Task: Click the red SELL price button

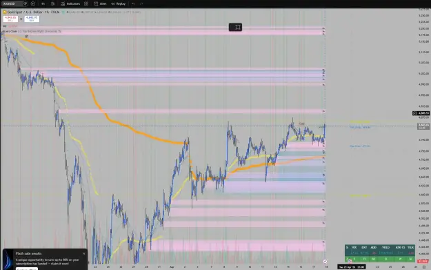Action: 10,19
